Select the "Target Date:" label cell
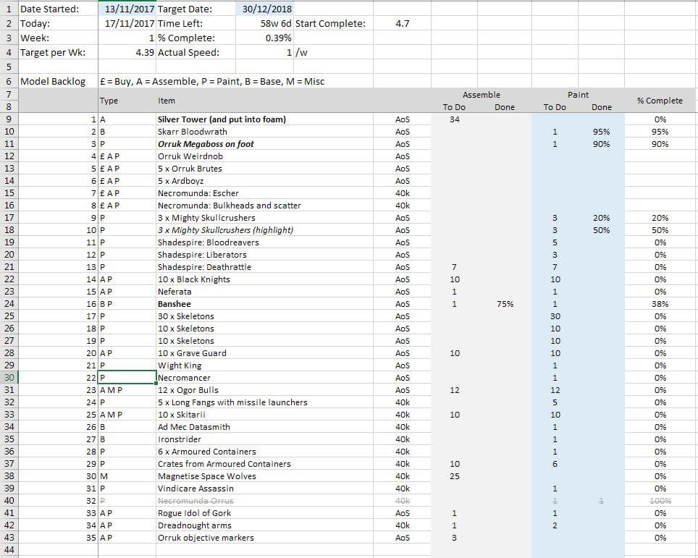 tap(195, 9)
